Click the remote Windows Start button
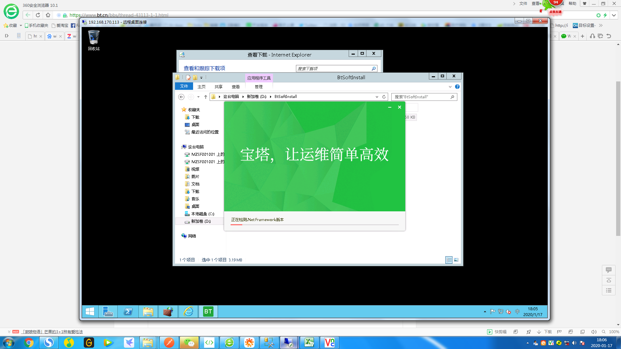 pos(90,312)
